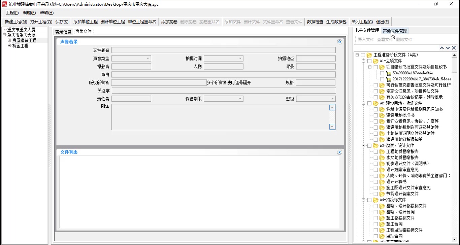Click the image icon of file 20171222094617_384738eb15dcaa
This screenshot has height=245, width=460.
389,79
